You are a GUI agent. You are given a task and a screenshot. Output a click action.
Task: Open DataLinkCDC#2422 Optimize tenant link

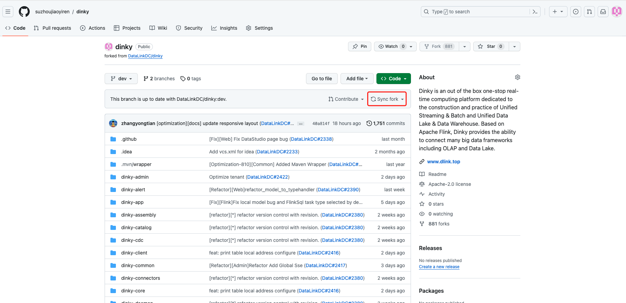[268, 177]
